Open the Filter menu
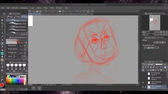Viewport: 168px width, 94px height. [x=52, y=8]
